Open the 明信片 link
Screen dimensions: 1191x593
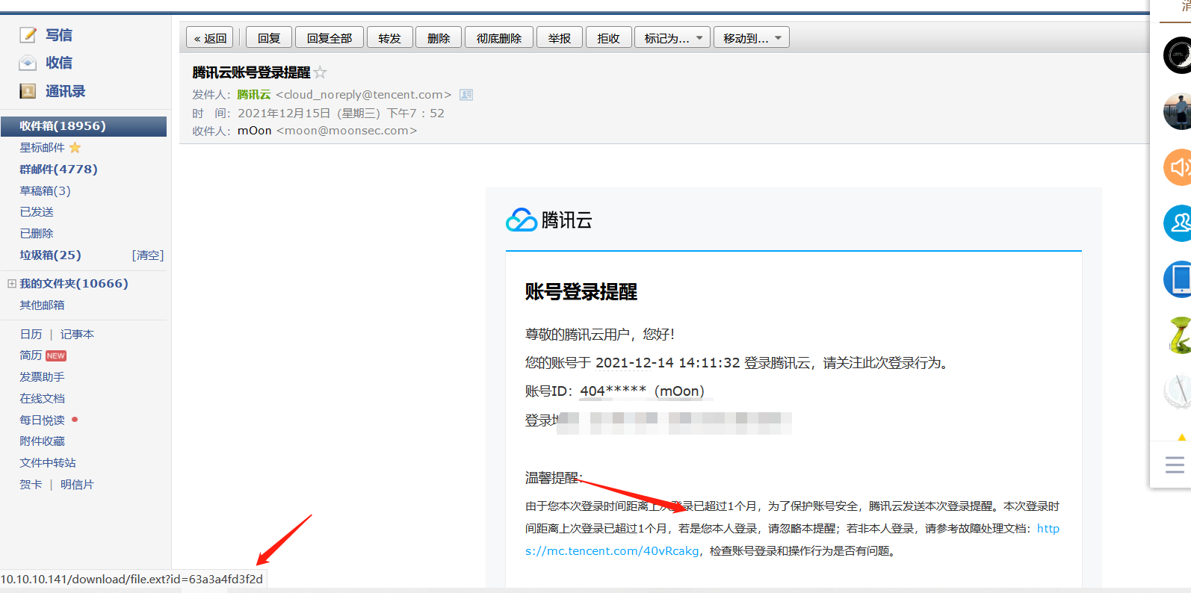click(77, 485)
